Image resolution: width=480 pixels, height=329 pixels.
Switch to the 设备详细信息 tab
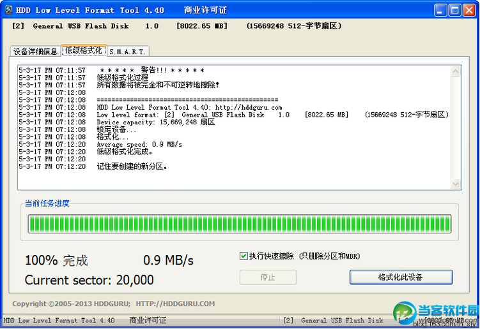(35, 51)
